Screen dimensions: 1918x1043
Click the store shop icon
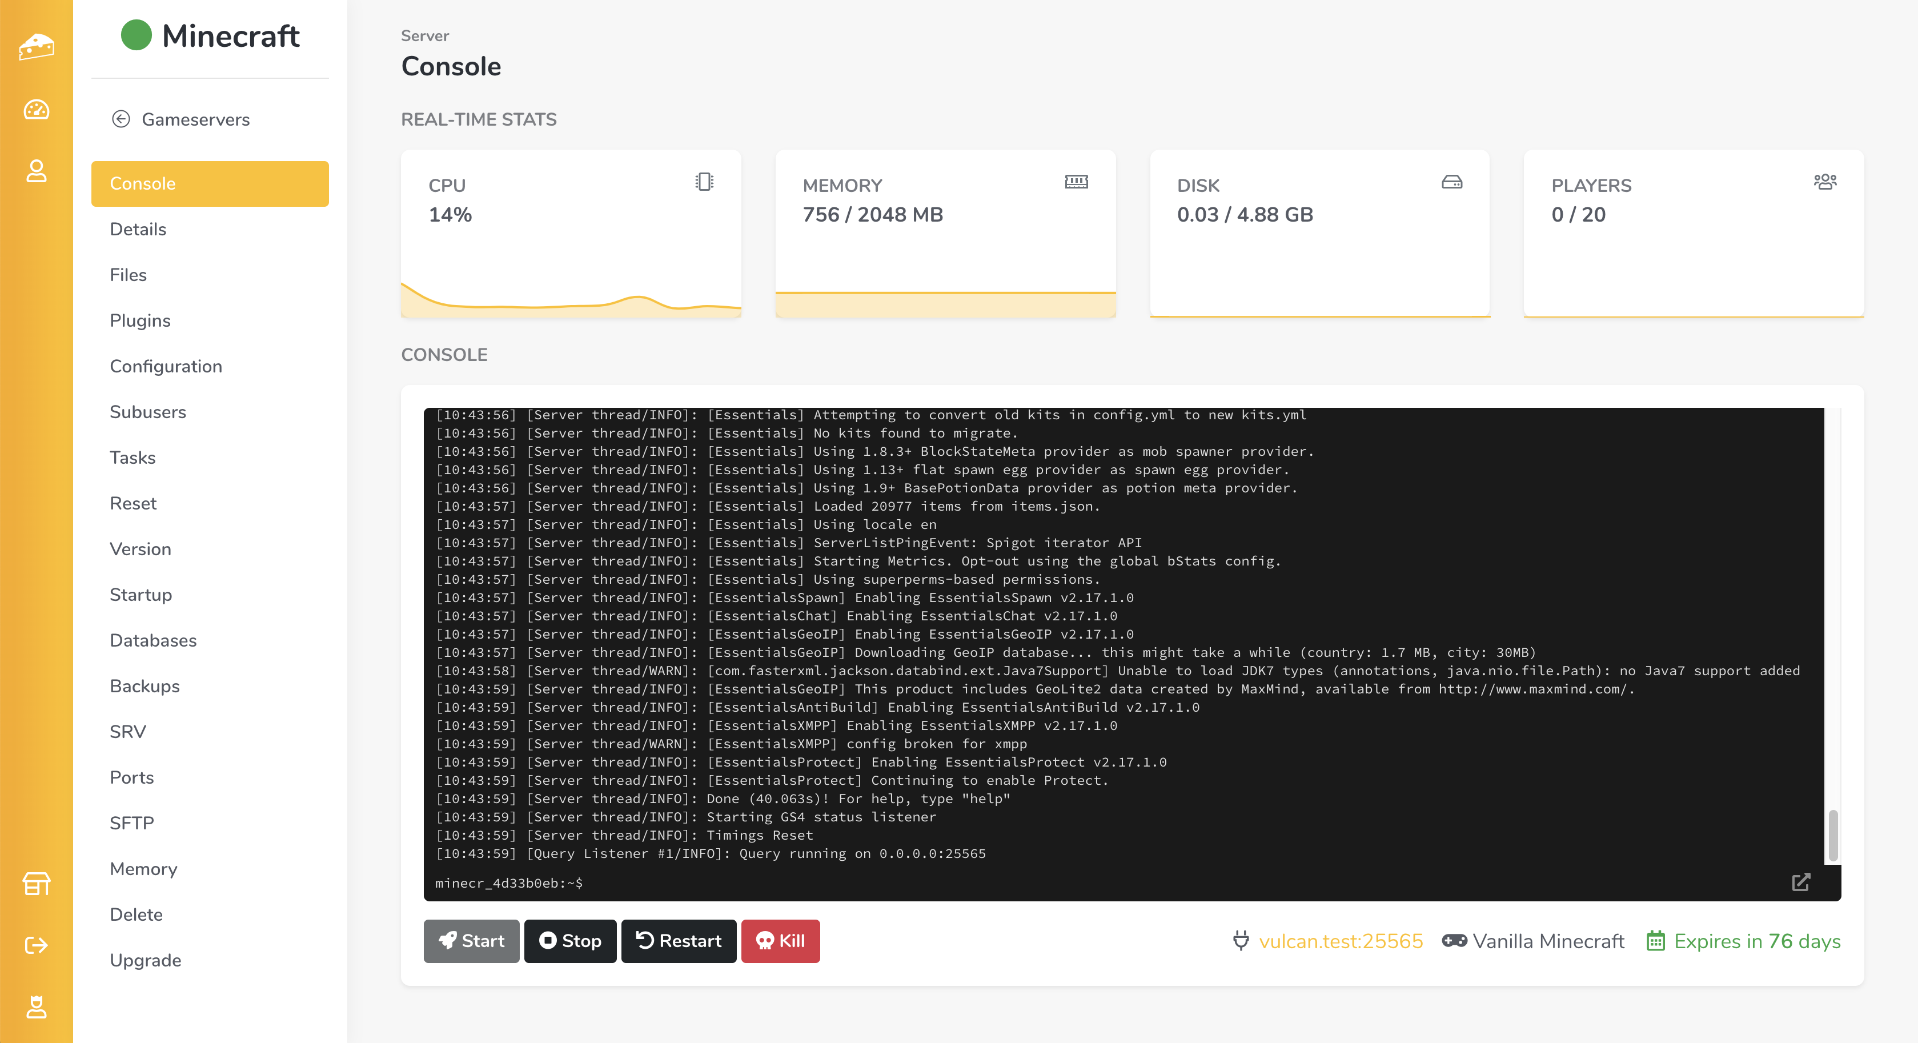click(x=36, y=884)
